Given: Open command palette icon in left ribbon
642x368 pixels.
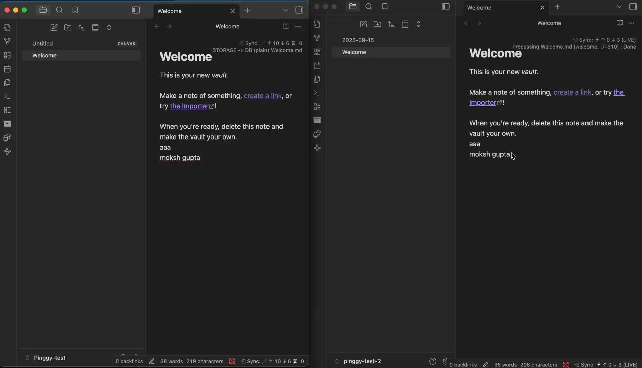Looking at the screenshot, I should [7, 96].
